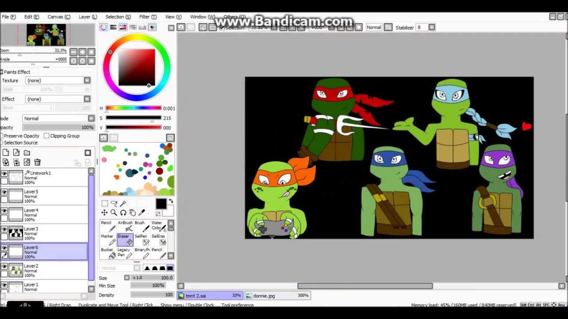Image resolution: width=568 pixels, height=319 pixels.
Task: Switch to the donnie.jpg document tab
Action: (277, 296)
